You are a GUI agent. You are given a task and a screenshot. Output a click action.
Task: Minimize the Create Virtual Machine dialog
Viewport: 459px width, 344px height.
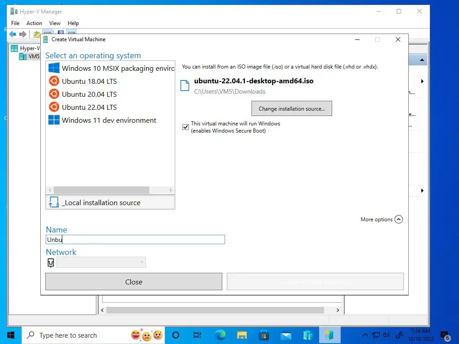pyautogui.click(x=357, y=39)
